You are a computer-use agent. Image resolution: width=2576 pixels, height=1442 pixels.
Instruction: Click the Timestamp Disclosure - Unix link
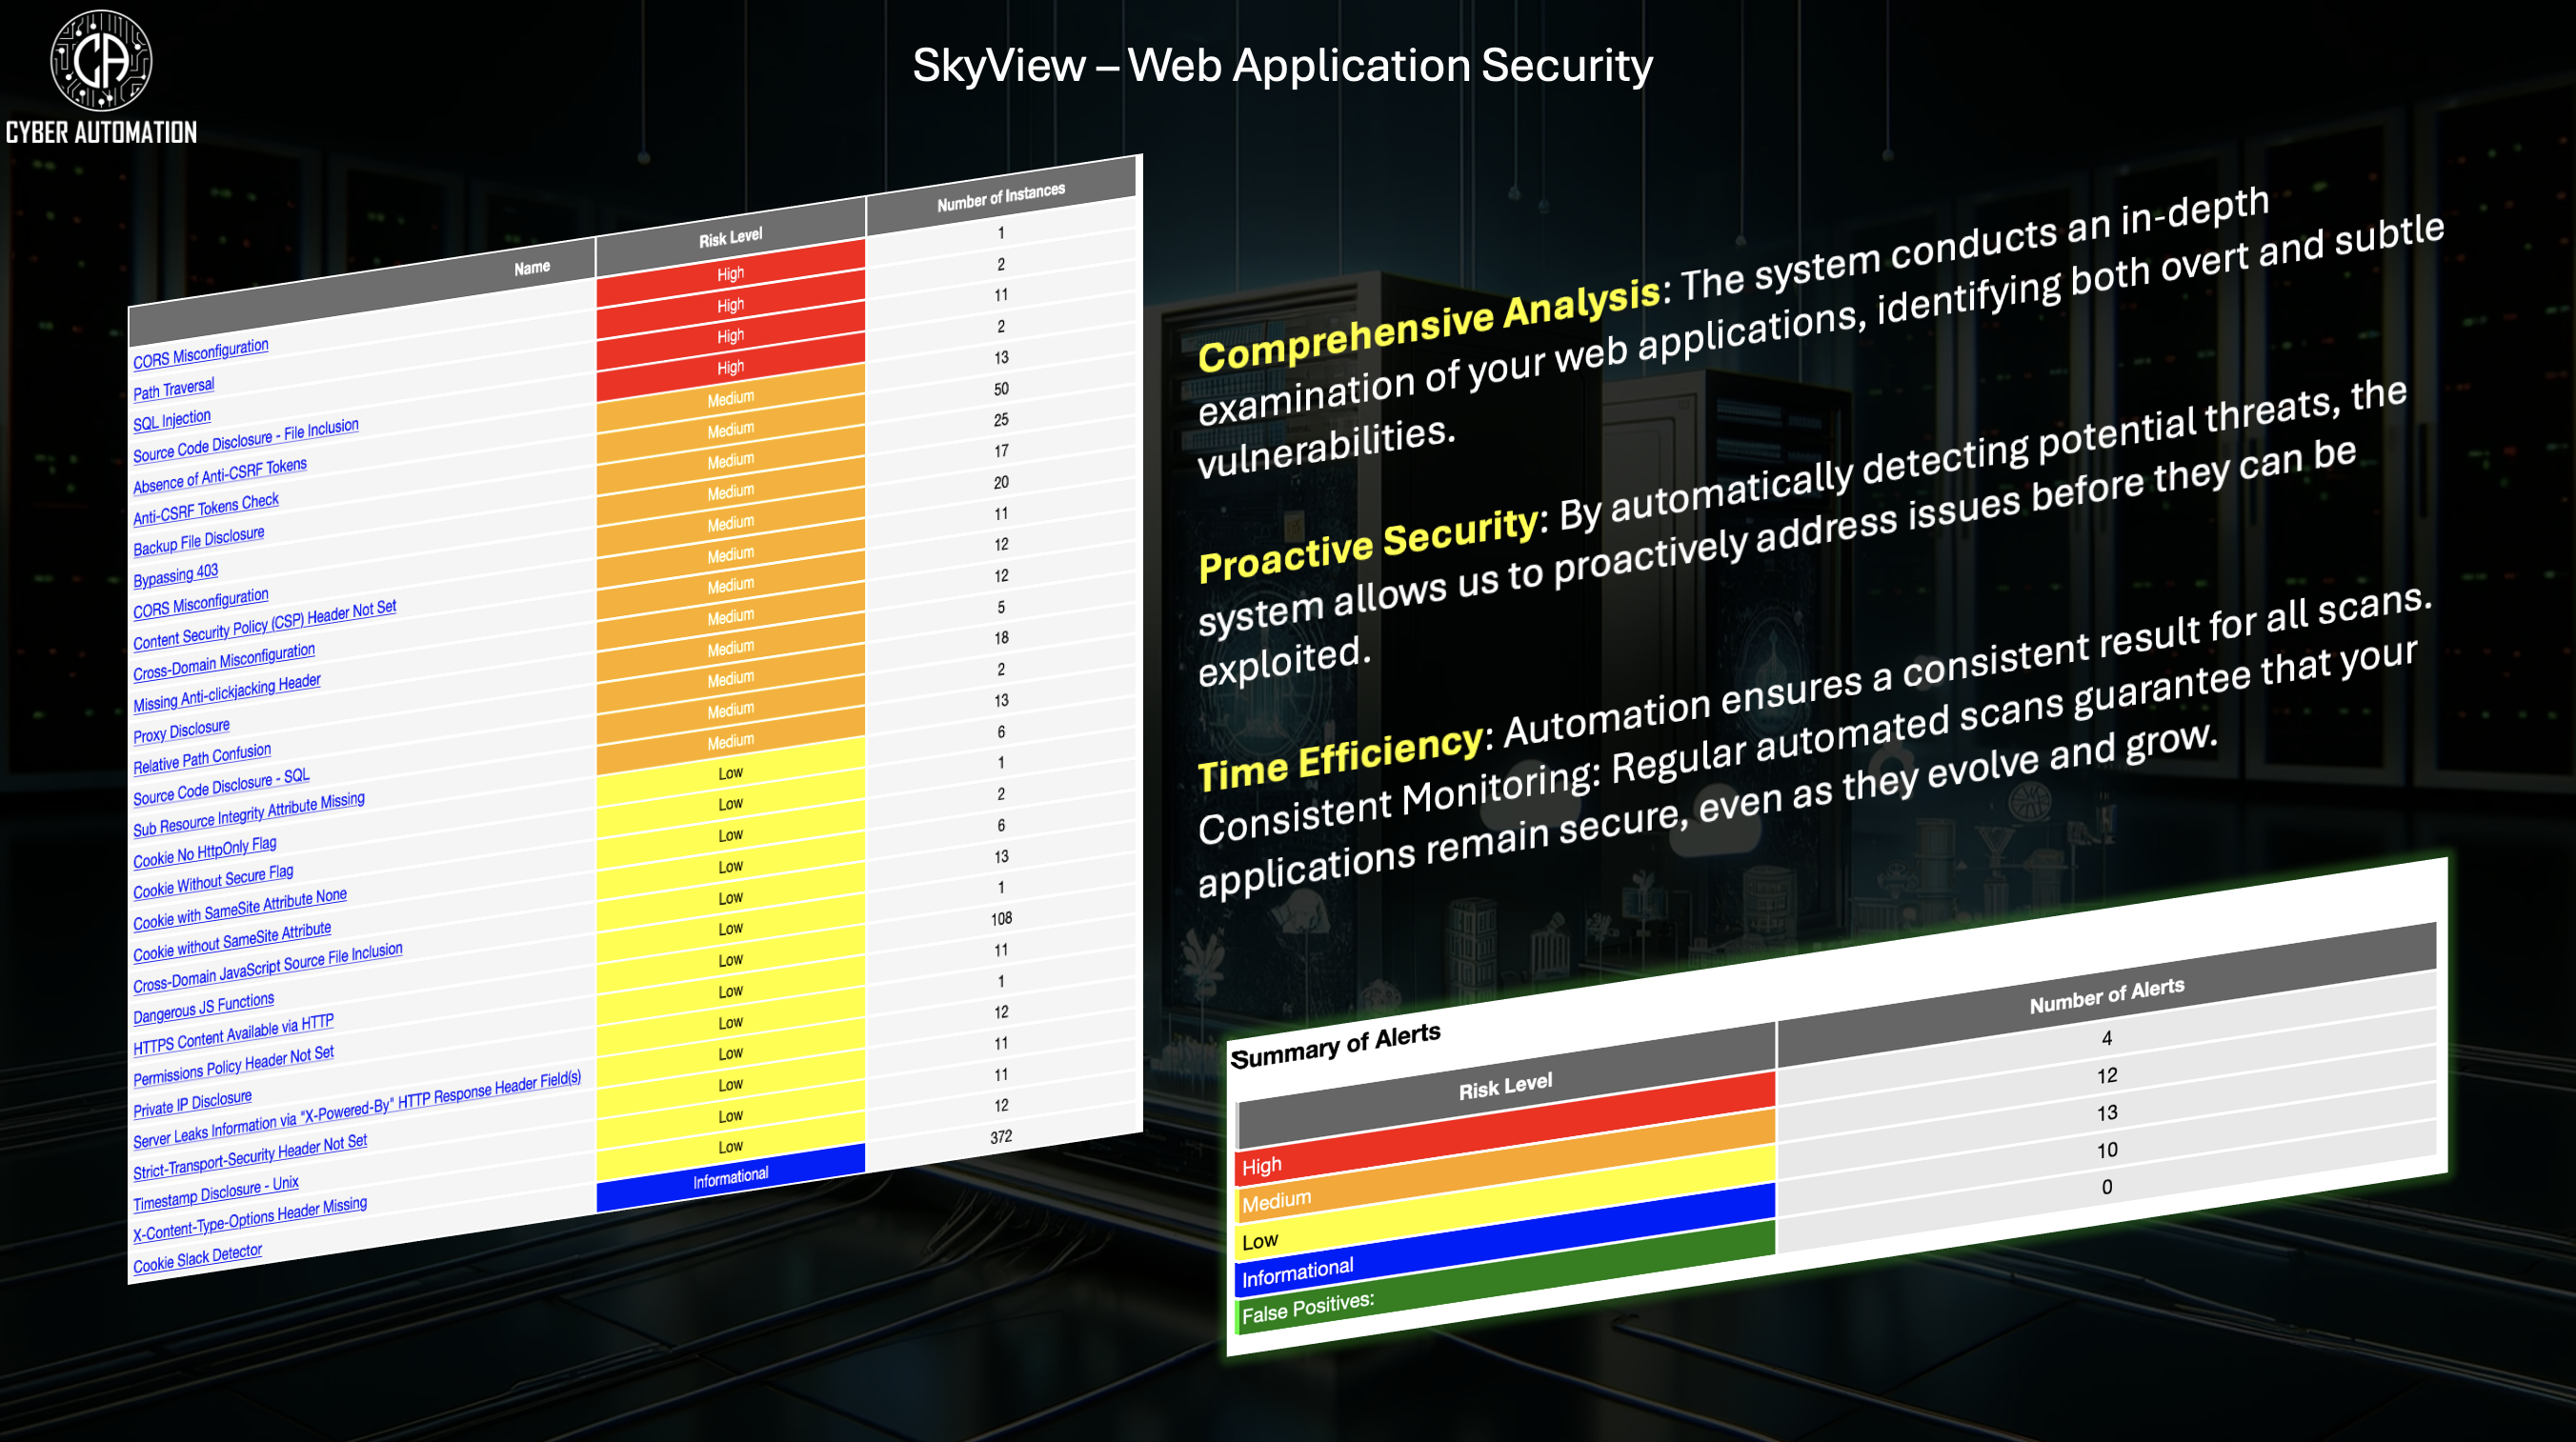click(216, 1193)
